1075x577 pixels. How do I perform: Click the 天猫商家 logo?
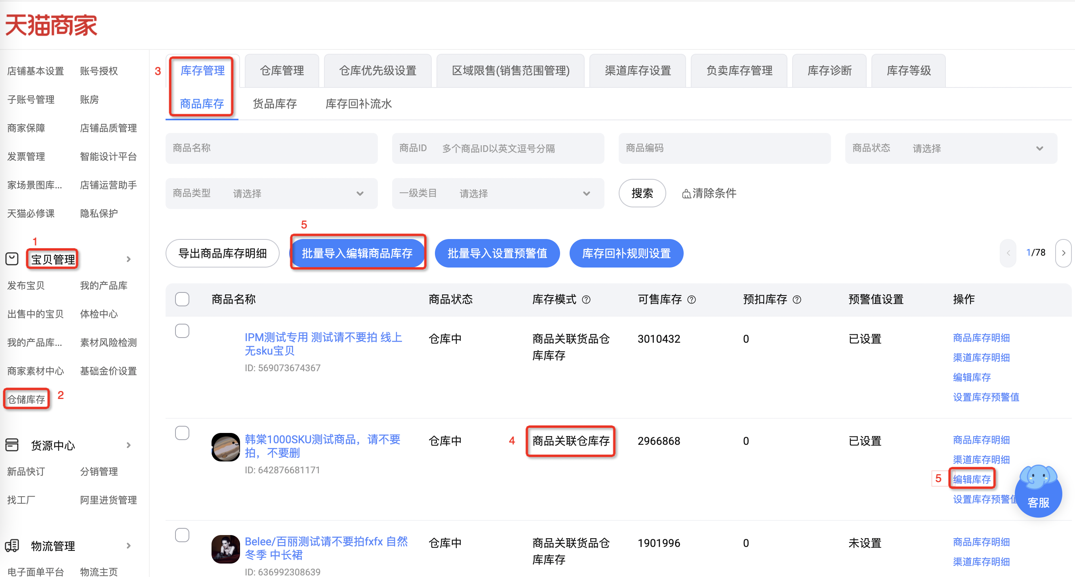[51, 25]
